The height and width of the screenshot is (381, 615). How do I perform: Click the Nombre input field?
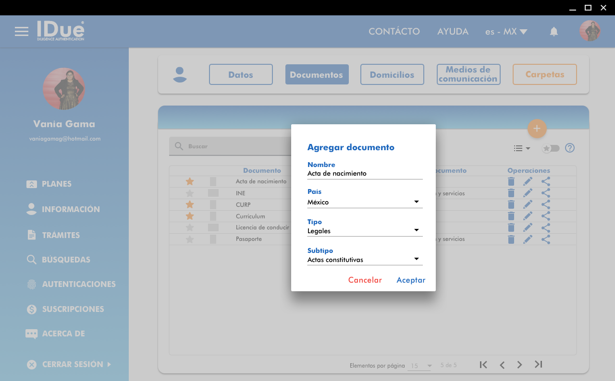pyautogui.click(x=365, y=174)
